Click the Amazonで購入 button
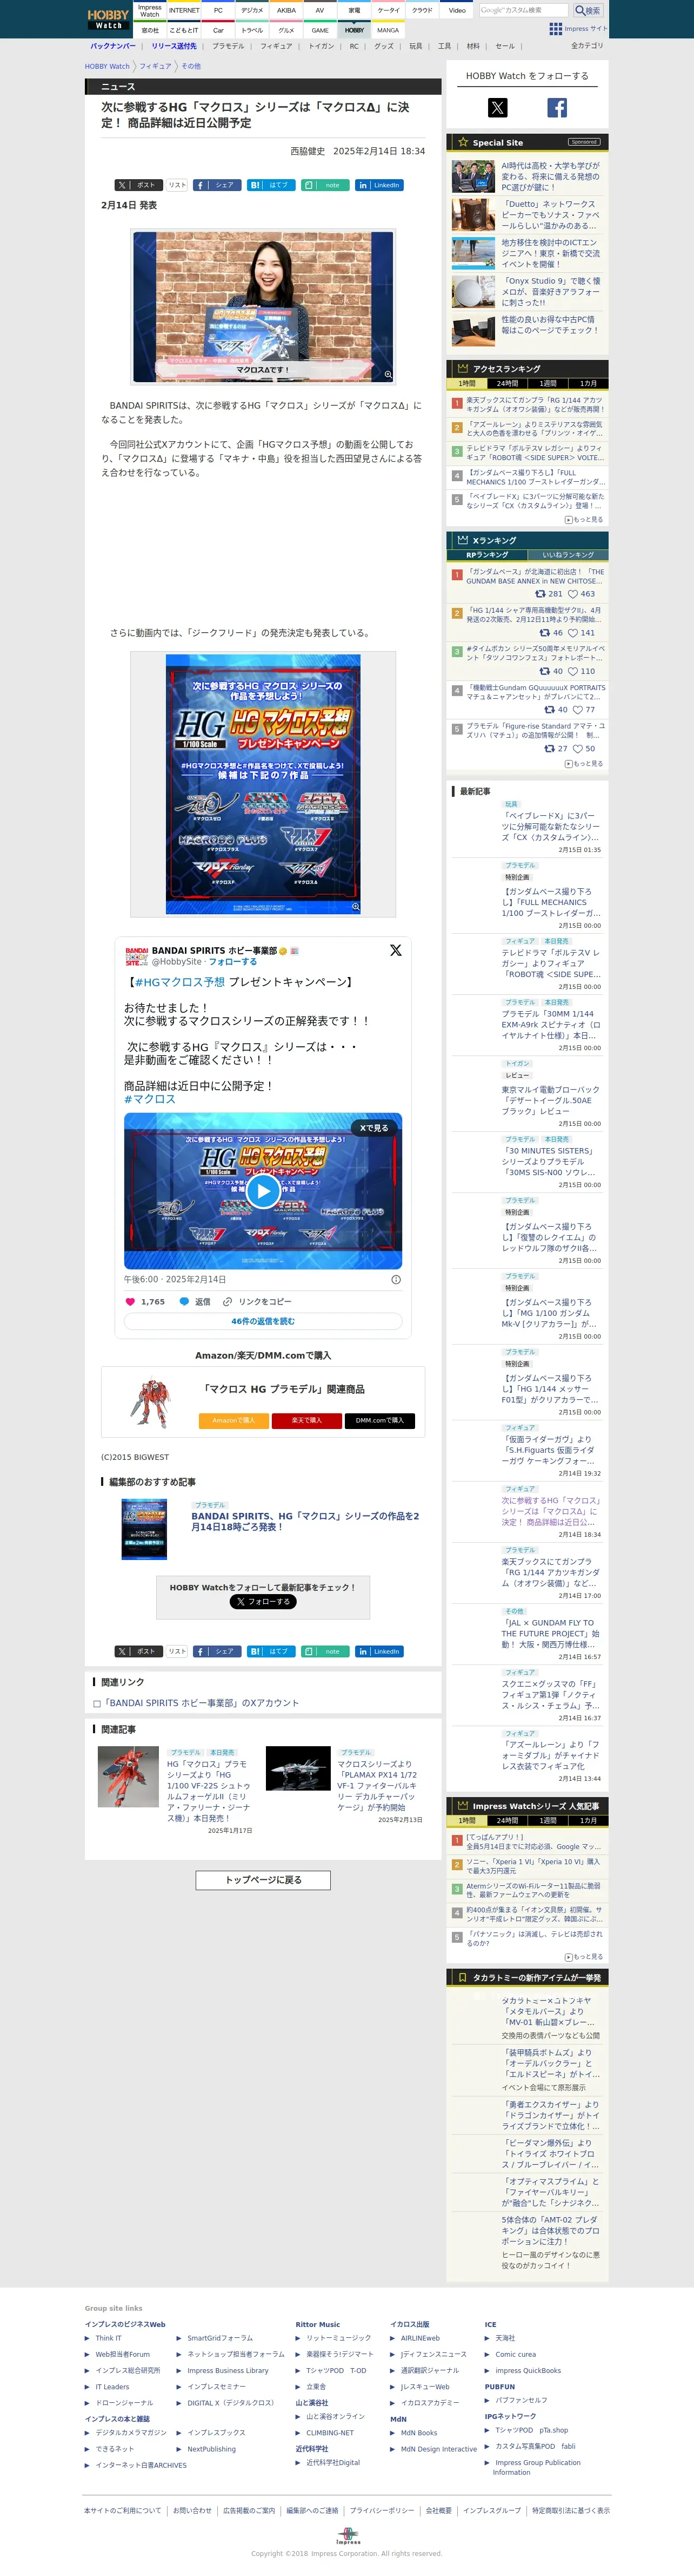The image size is (694, 2576). click(x=233, y=1420)
